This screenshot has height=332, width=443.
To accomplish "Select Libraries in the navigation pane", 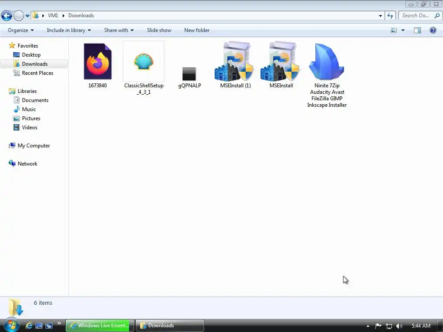I will coord(27,91).
